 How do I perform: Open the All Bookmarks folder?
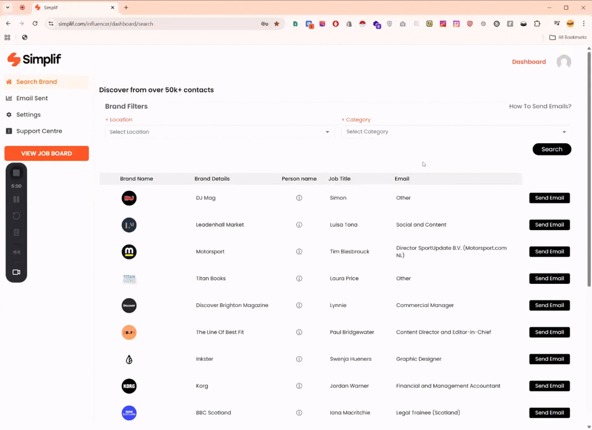(568, 38)
